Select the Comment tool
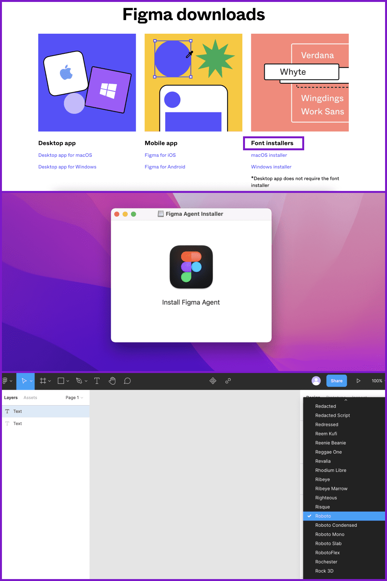This screenshot has height=581, width=387. [127, 381]
